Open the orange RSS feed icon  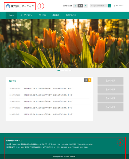tap(90, 80)
